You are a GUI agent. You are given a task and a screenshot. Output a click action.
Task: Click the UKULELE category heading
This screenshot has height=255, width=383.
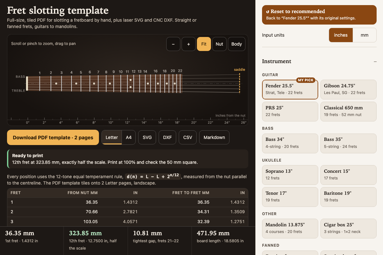[272, 160]
